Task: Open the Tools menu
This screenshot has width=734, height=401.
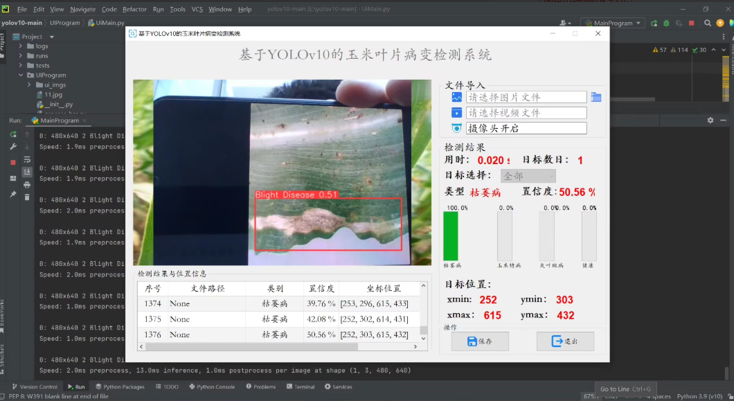Action: point(177,9)
